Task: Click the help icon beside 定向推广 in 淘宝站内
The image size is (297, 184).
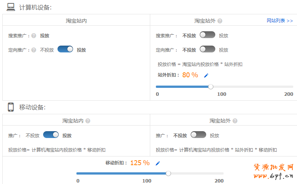Action: [34, 50]
